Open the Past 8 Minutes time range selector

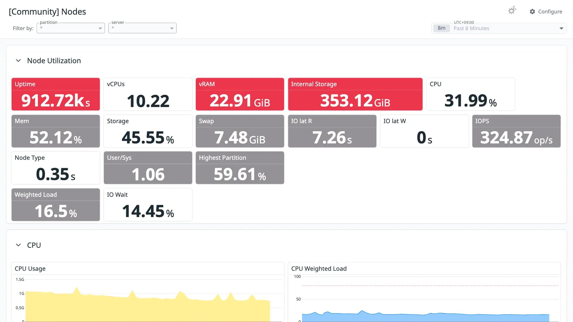point(499,28)
